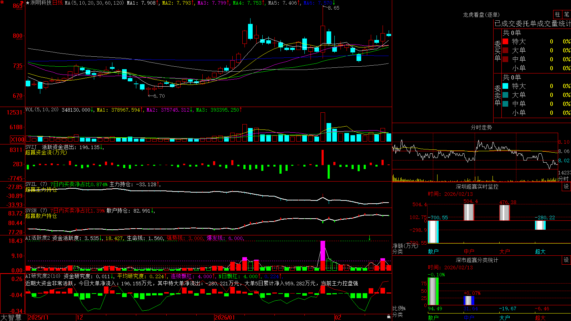Click the 深市超赢分类统计 panel title
571x321 pixels.
coord(477,260)
